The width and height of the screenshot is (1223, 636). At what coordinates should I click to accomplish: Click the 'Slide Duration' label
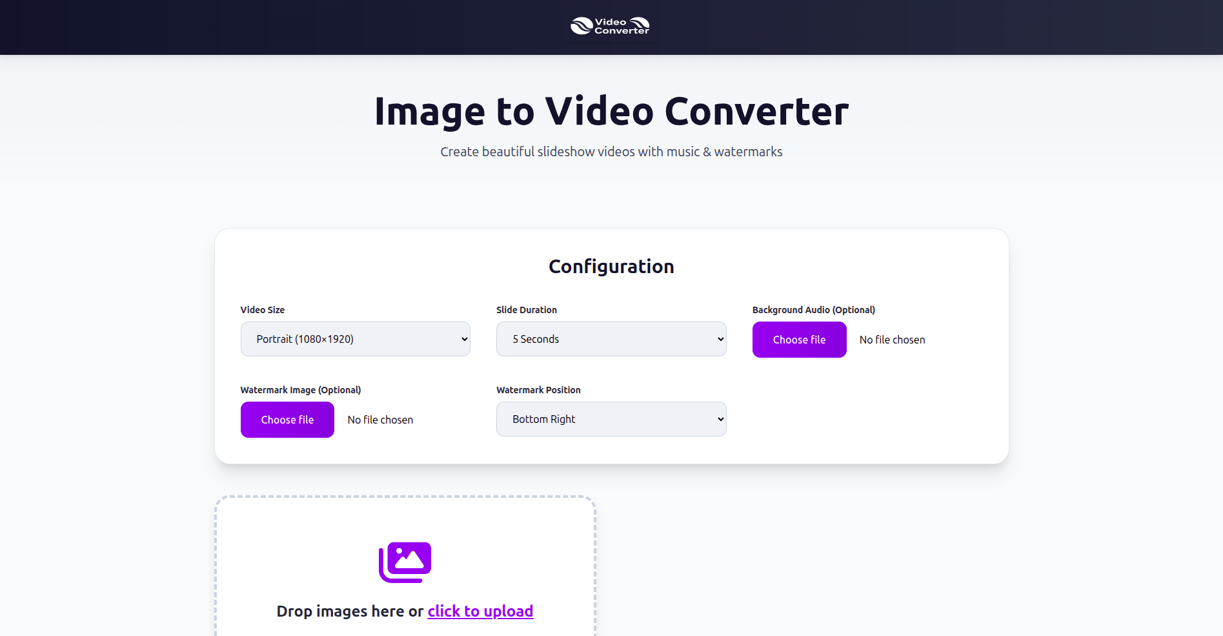coord(527,310)
